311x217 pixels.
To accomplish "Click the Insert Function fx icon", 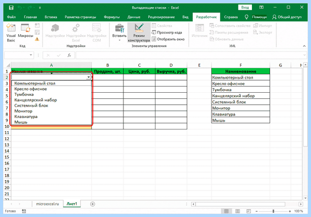I will (69, 55).
